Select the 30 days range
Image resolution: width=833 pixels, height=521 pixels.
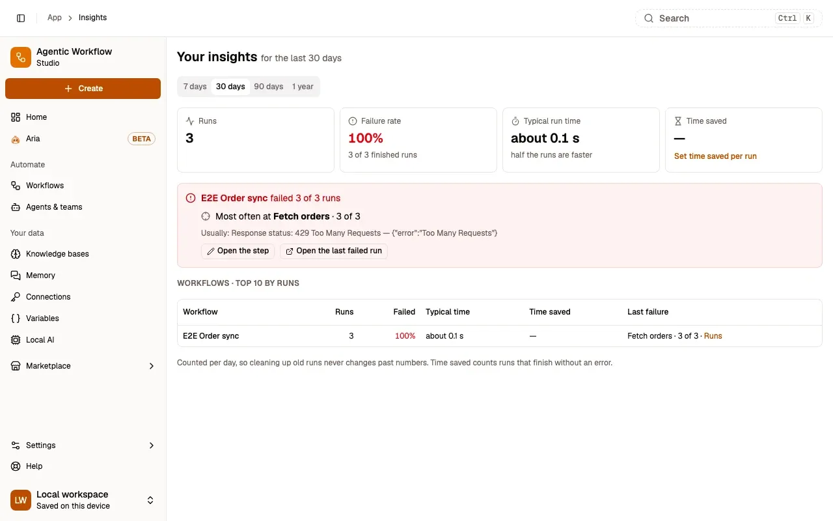click(x=230, y=87)
